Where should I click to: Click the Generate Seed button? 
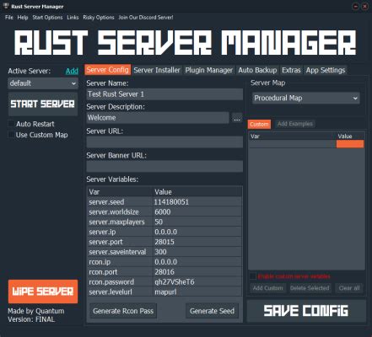tap(212, 311)
